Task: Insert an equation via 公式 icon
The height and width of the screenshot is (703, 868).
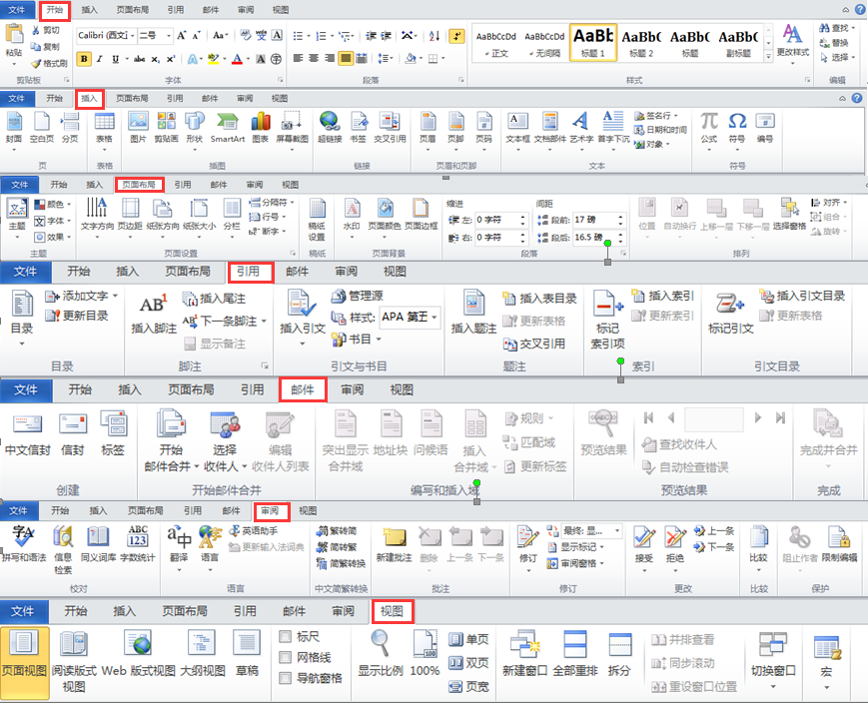Action: click(709, 121)
